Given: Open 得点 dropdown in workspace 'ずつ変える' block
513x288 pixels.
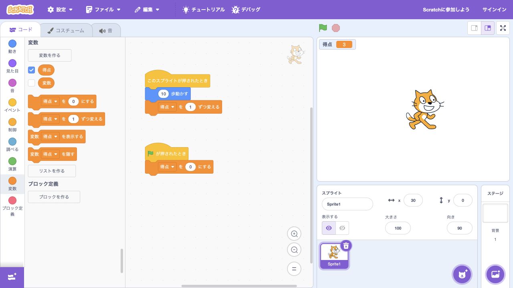Looking at the screenshot, I should point(167,107).
